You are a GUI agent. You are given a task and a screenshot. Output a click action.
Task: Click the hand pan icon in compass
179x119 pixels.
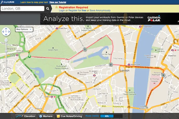(6, 32)
